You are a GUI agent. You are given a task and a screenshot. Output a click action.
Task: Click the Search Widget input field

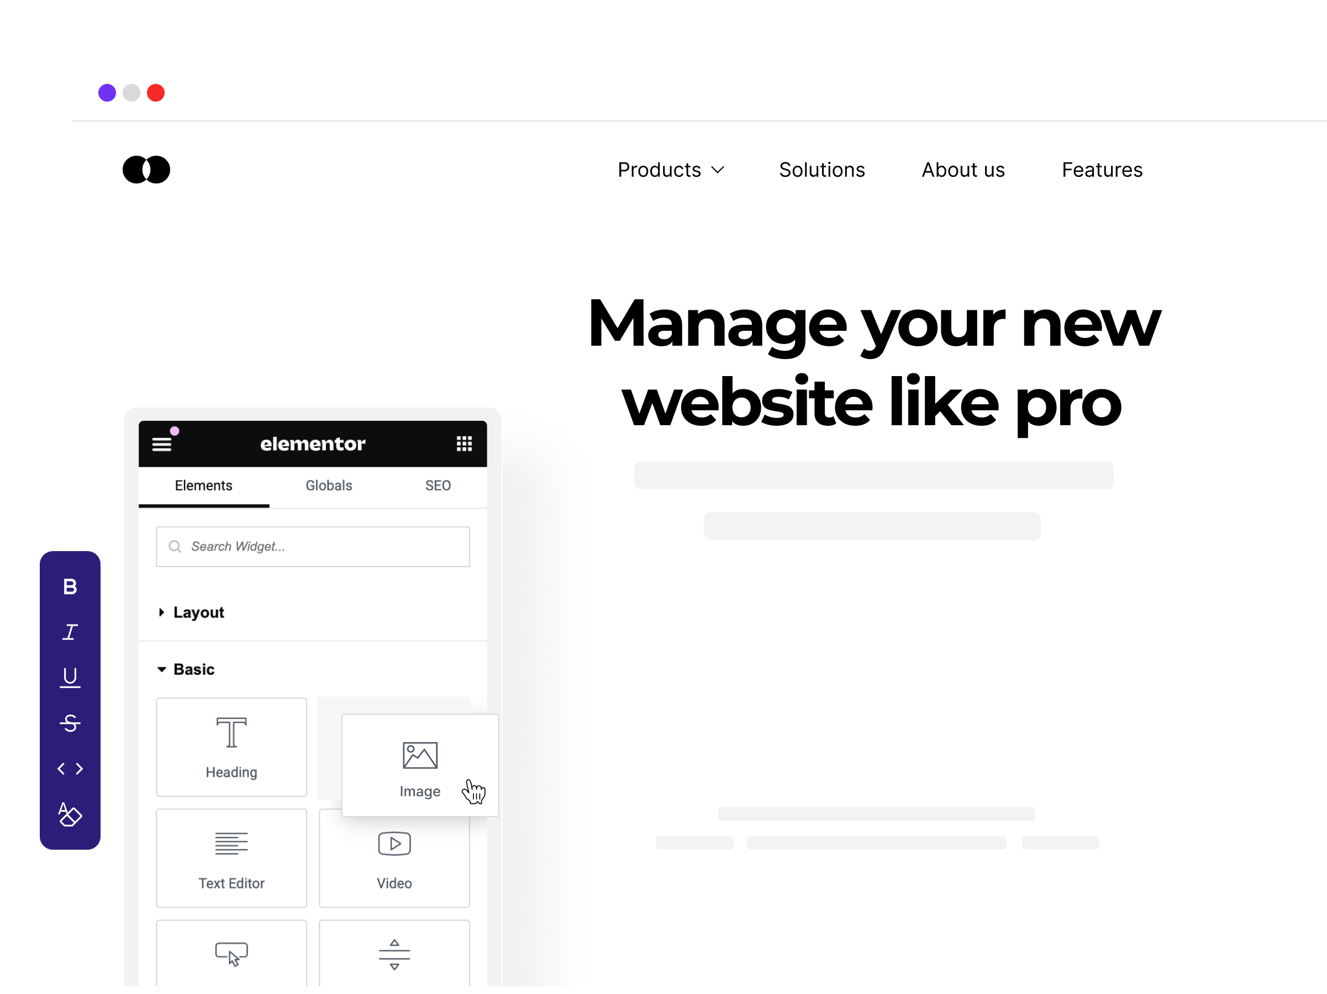[313, 545]
